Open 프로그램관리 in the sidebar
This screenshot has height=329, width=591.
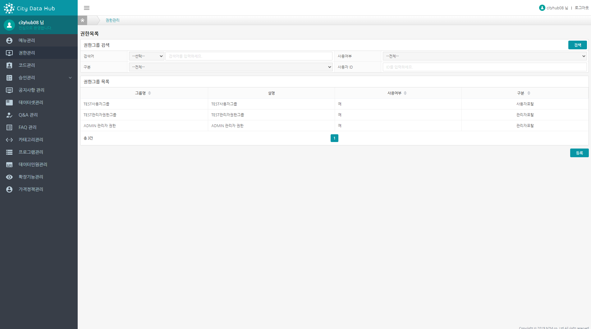coord(31,152)
